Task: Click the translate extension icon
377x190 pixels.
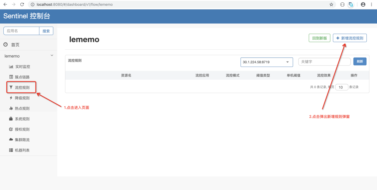Action: point(351,5)
